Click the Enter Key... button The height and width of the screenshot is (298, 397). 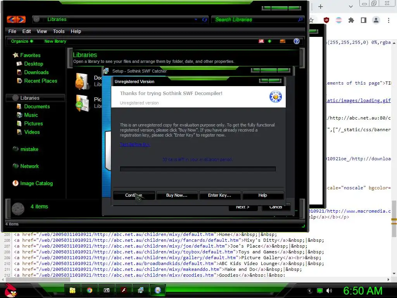(x=219, y=196)
